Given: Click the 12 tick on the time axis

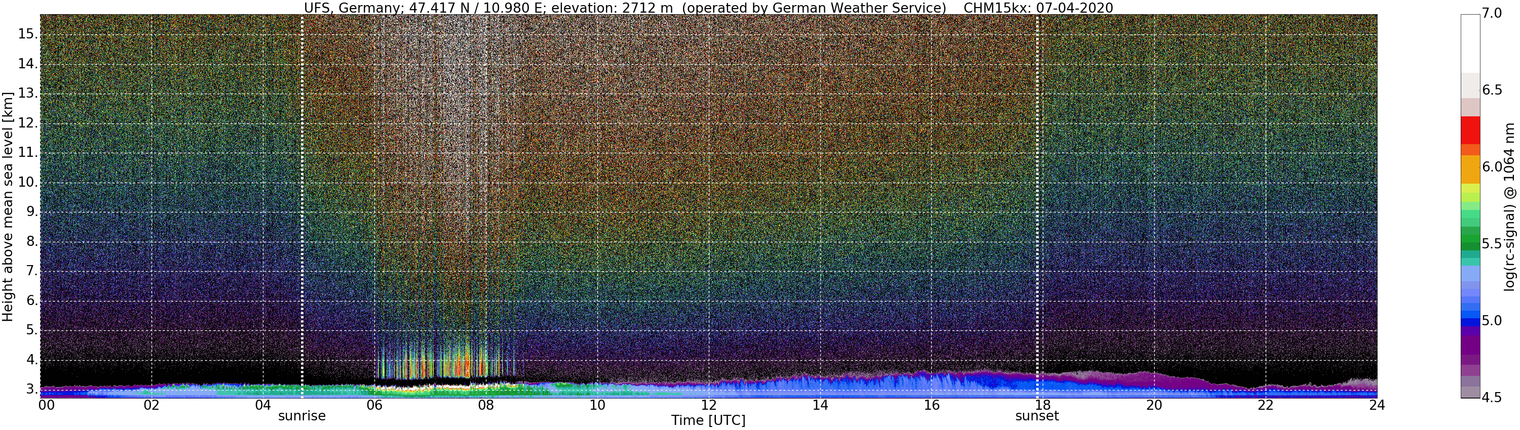Looking at the screenshot, I should click(x=708, y=405).
